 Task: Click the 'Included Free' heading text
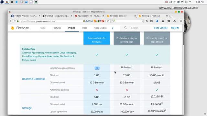pyautogui.click(x=29, y=49)
